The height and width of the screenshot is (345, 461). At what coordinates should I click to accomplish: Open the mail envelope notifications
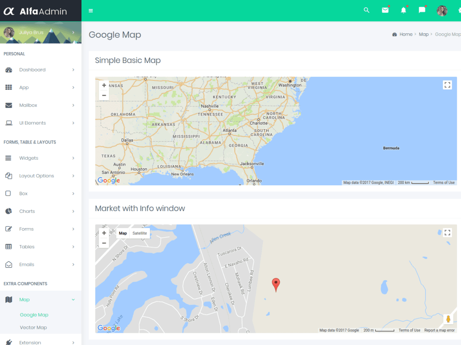[385, 10]
